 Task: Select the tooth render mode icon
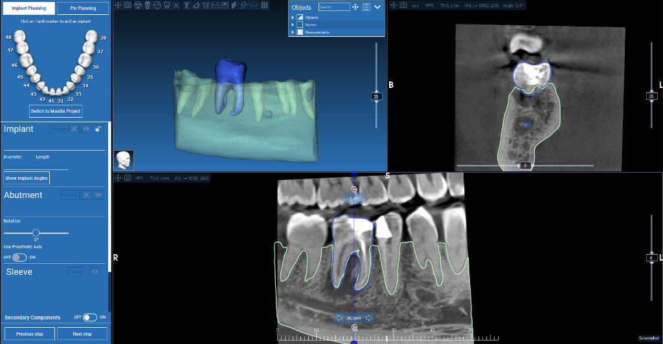(166, 5)
